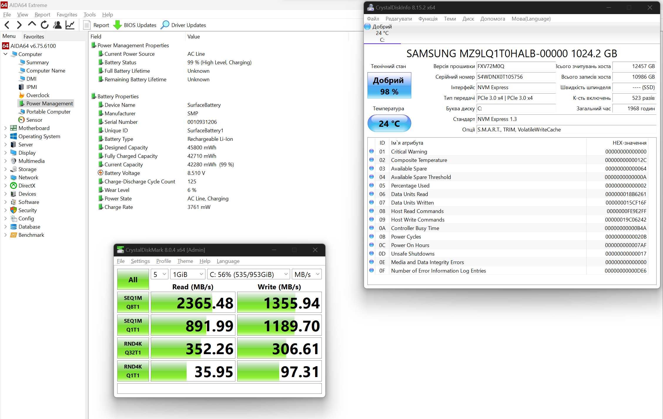
Task: Click the Critical Warning status circle
Action: [371, 151]
